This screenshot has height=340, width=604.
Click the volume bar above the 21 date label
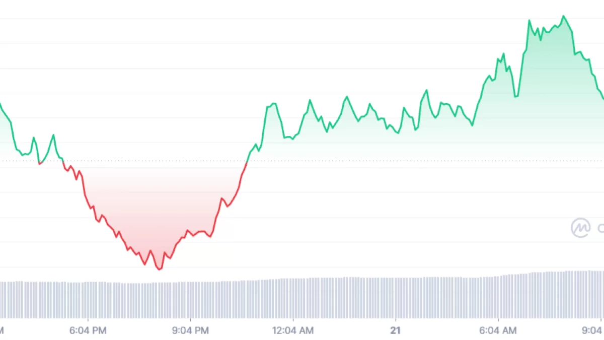click(x=396, y=298)
